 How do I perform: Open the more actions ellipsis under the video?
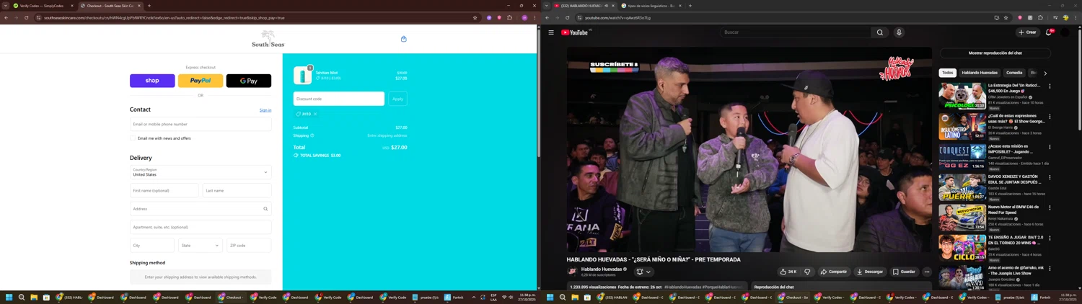coord(927,272)
